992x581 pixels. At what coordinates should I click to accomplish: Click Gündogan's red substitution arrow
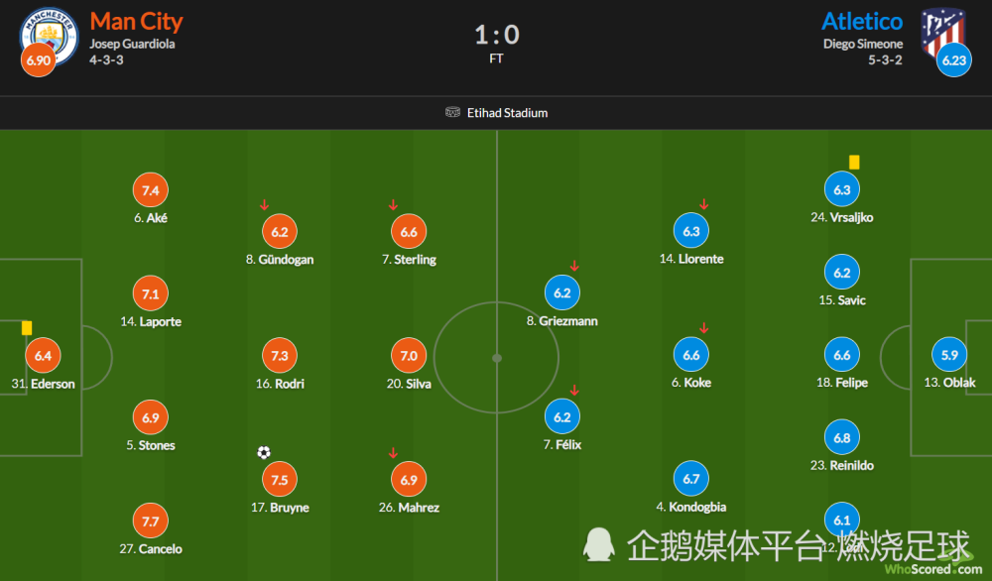[265, 205]
